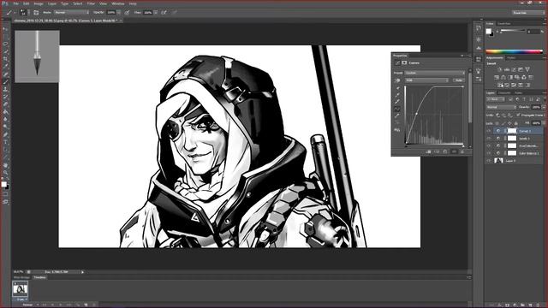This screenshot has width=548, height=308.
Task: Hide the Levels 1 layer
Action: tap(489, 139)
